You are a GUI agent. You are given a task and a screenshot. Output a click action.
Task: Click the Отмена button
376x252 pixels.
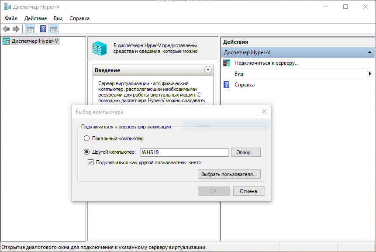point(249,191)
